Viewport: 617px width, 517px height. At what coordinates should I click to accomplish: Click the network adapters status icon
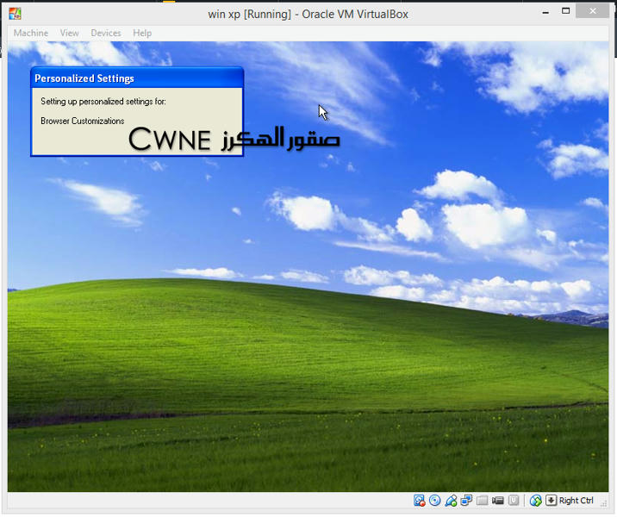coord(466,501)
